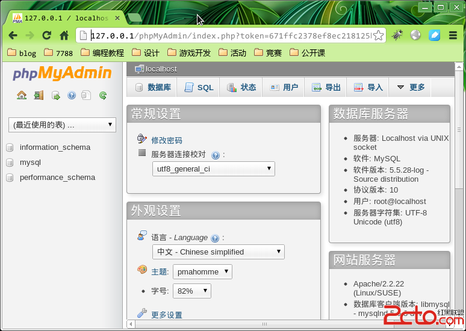Image resolution: width=466 pixels, height=331 pixels.
Task: Click the browser back arrow
Action: (x=13, y=36)
